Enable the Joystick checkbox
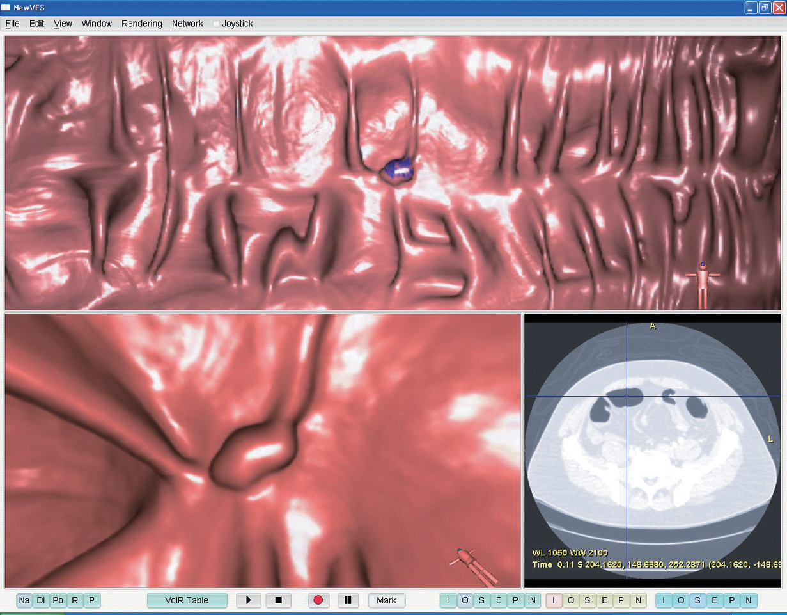The height and width of the screenshot is (615, 787). click(x=217, y=24)
